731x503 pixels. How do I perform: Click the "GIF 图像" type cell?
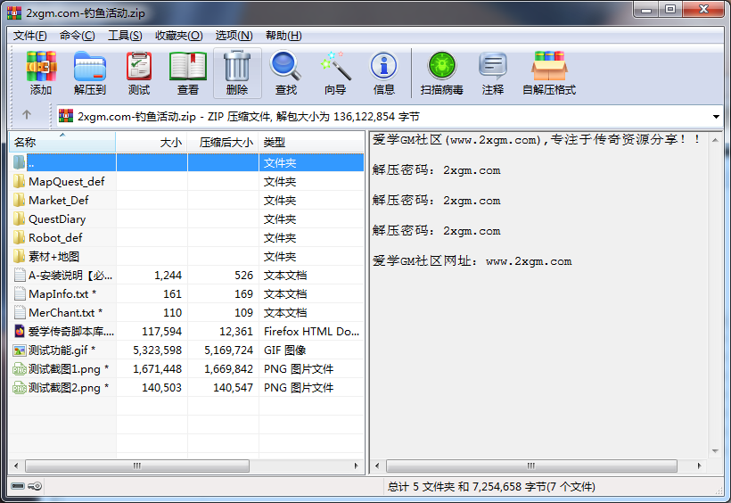[285, 350]
